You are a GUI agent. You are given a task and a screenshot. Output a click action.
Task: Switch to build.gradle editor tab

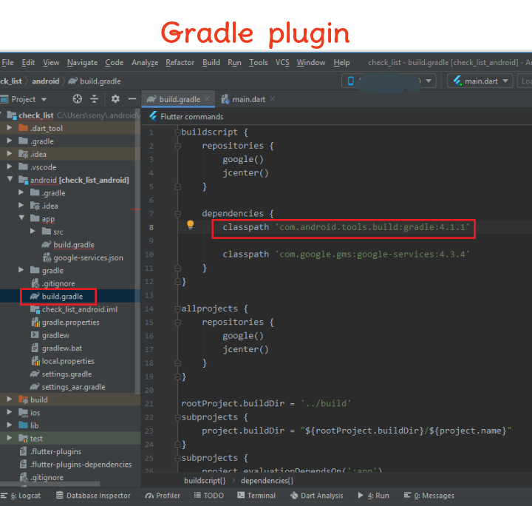click(178, 99)
